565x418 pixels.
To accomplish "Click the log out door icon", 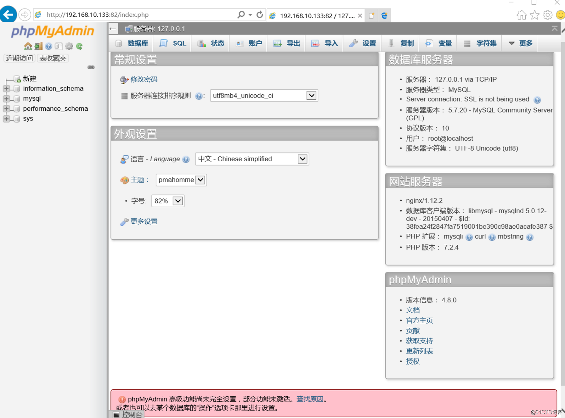I will [x=38, y=46].
